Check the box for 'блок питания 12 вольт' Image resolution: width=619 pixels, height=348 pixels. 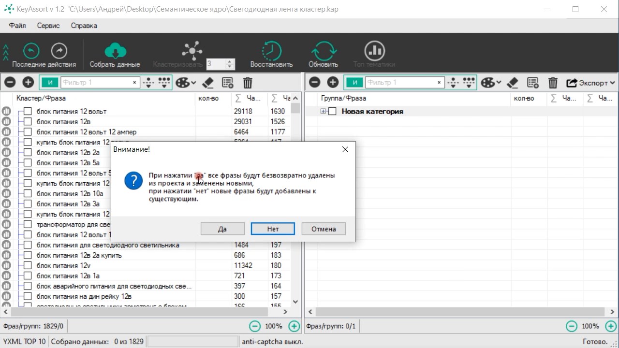tap(28, 112)
